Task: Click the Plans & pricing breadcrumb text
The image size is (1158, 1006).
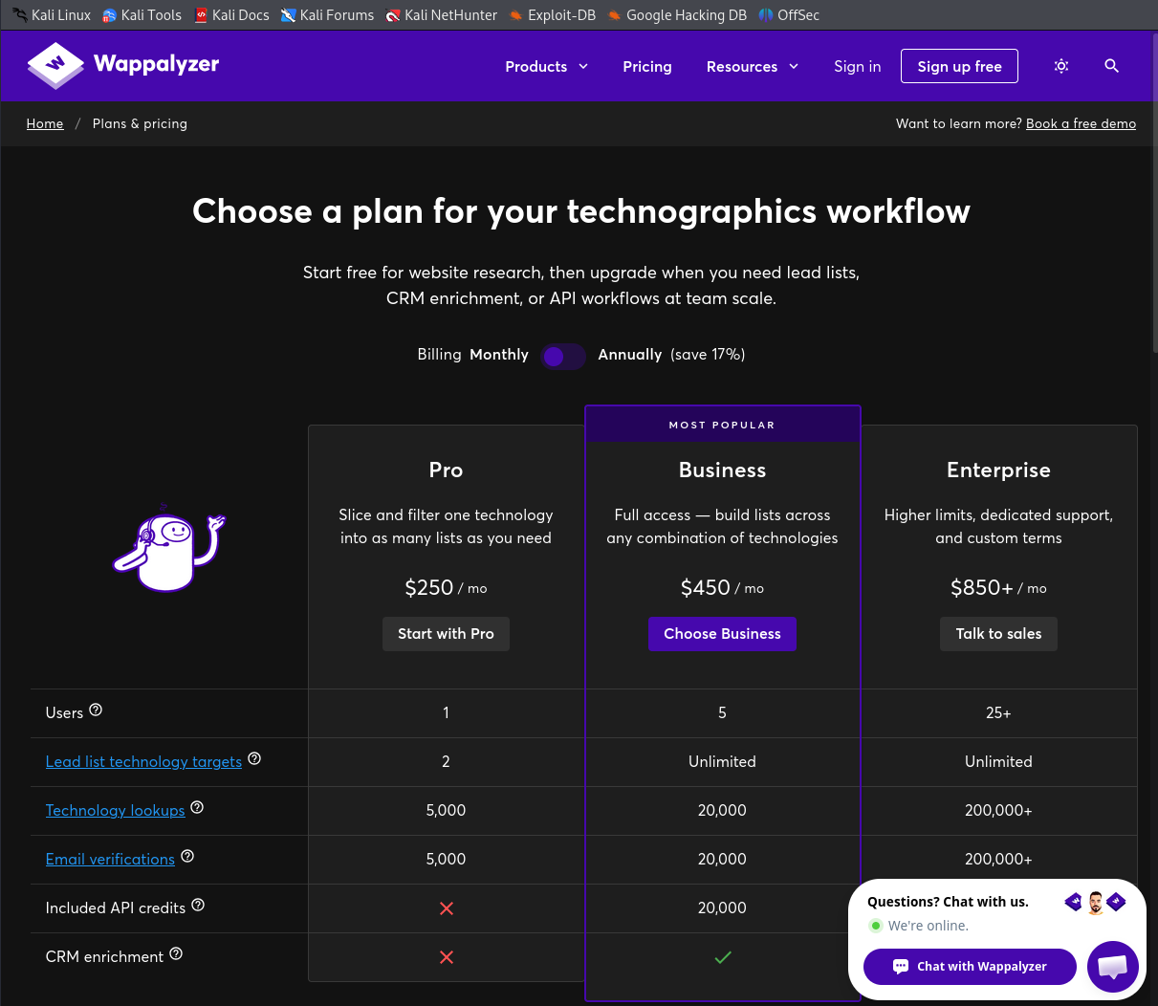Action: click(x=140, y=123)
